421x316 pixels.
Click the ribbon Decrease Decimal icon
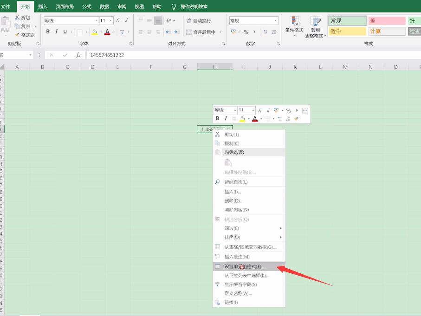(274, 32)
